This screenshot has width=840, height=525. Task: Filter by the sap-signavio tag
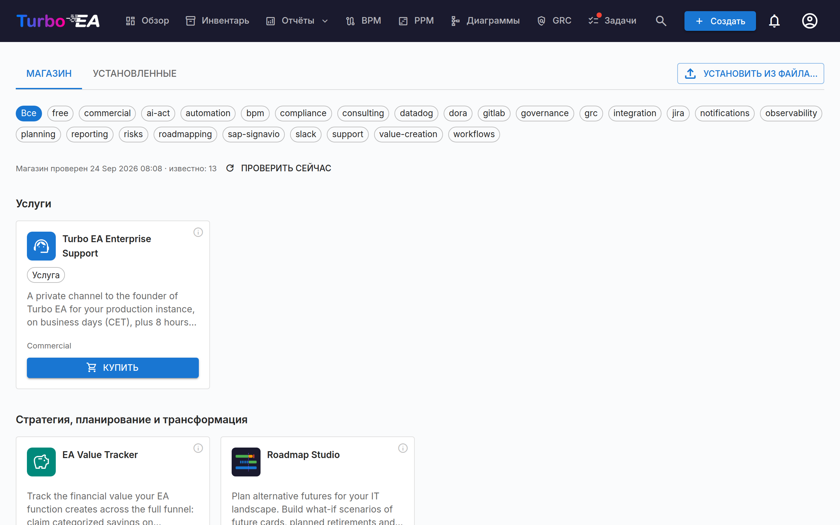click(254, 135)
